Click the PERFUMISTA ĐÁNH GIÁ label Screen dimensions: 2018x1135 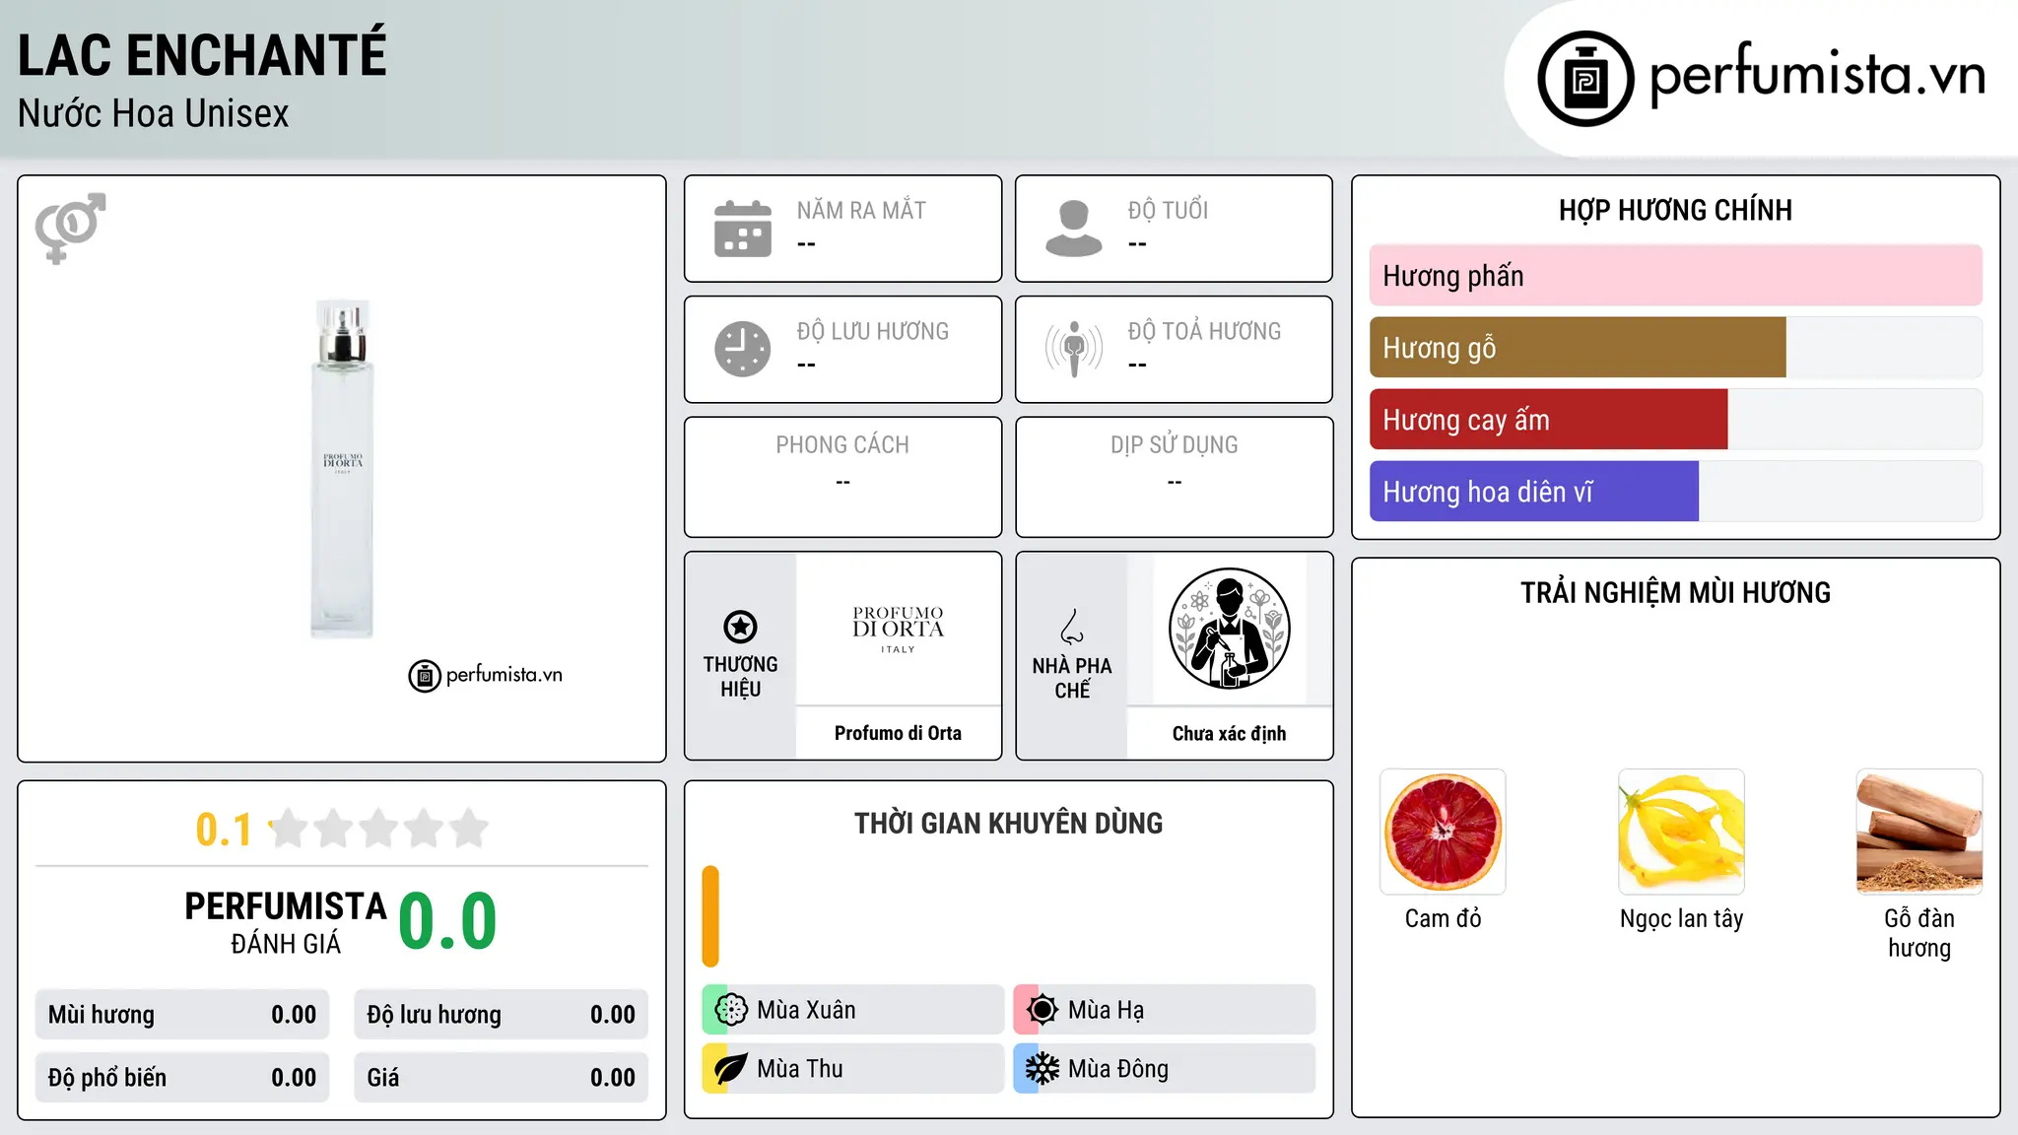(286, 922)
